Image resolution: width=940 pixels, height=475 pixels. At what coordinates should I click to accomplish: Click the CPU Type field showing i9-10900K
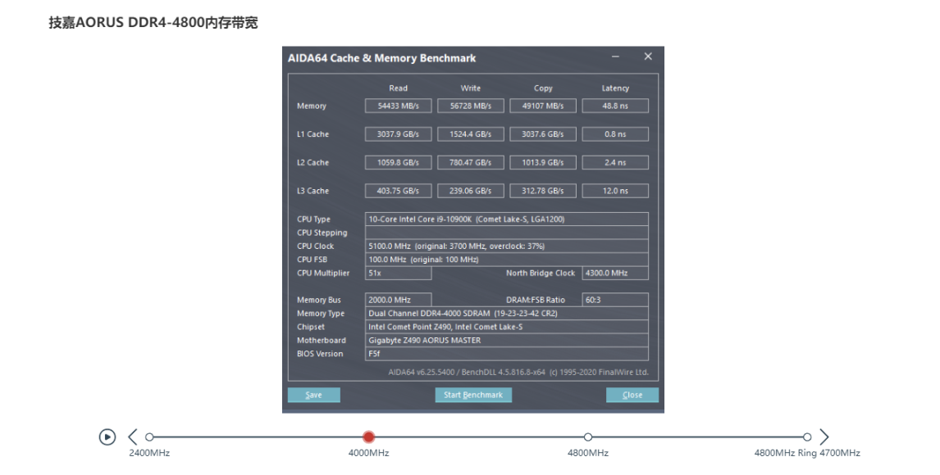click(507, 219)
